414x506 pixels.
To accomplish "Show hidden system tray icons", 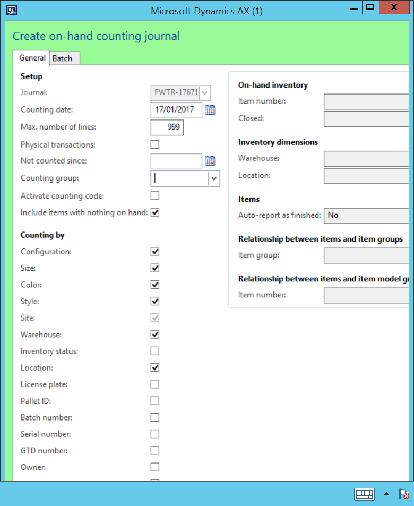I will [x=386, y=494].
